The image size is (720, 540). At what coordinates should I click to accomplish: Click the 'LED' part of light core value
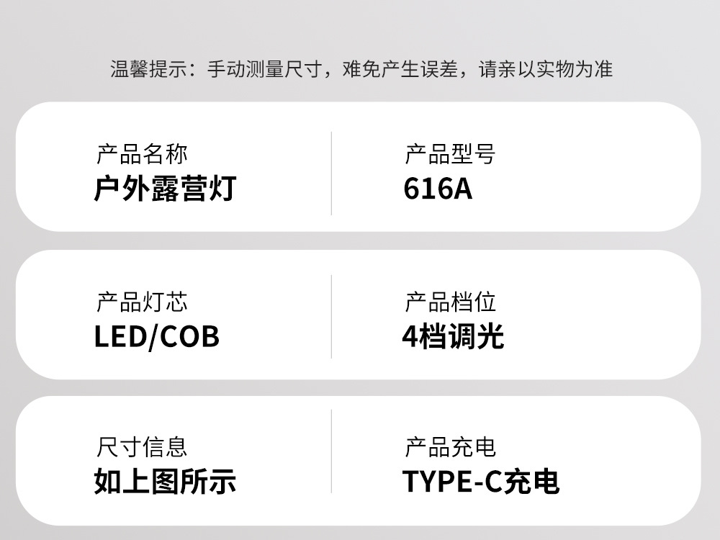120,337
